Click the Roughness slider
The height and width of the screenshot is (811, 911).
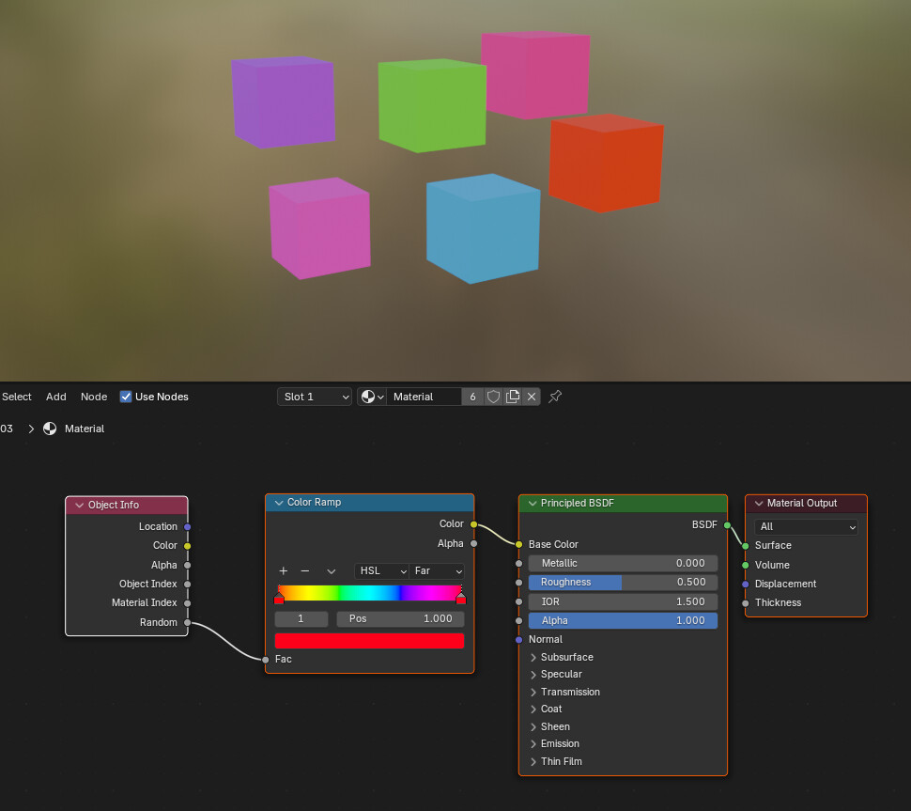tap(623, 583)
